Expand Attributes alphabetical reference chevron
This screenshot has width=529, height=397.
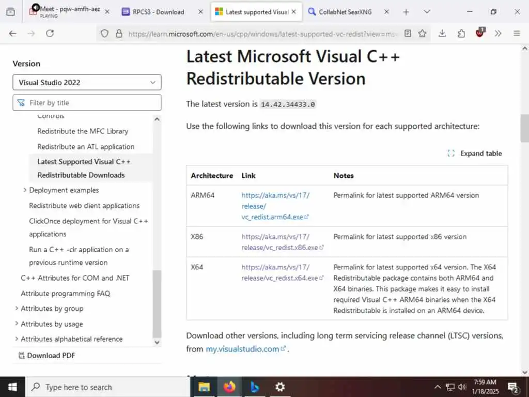[17, 339]
